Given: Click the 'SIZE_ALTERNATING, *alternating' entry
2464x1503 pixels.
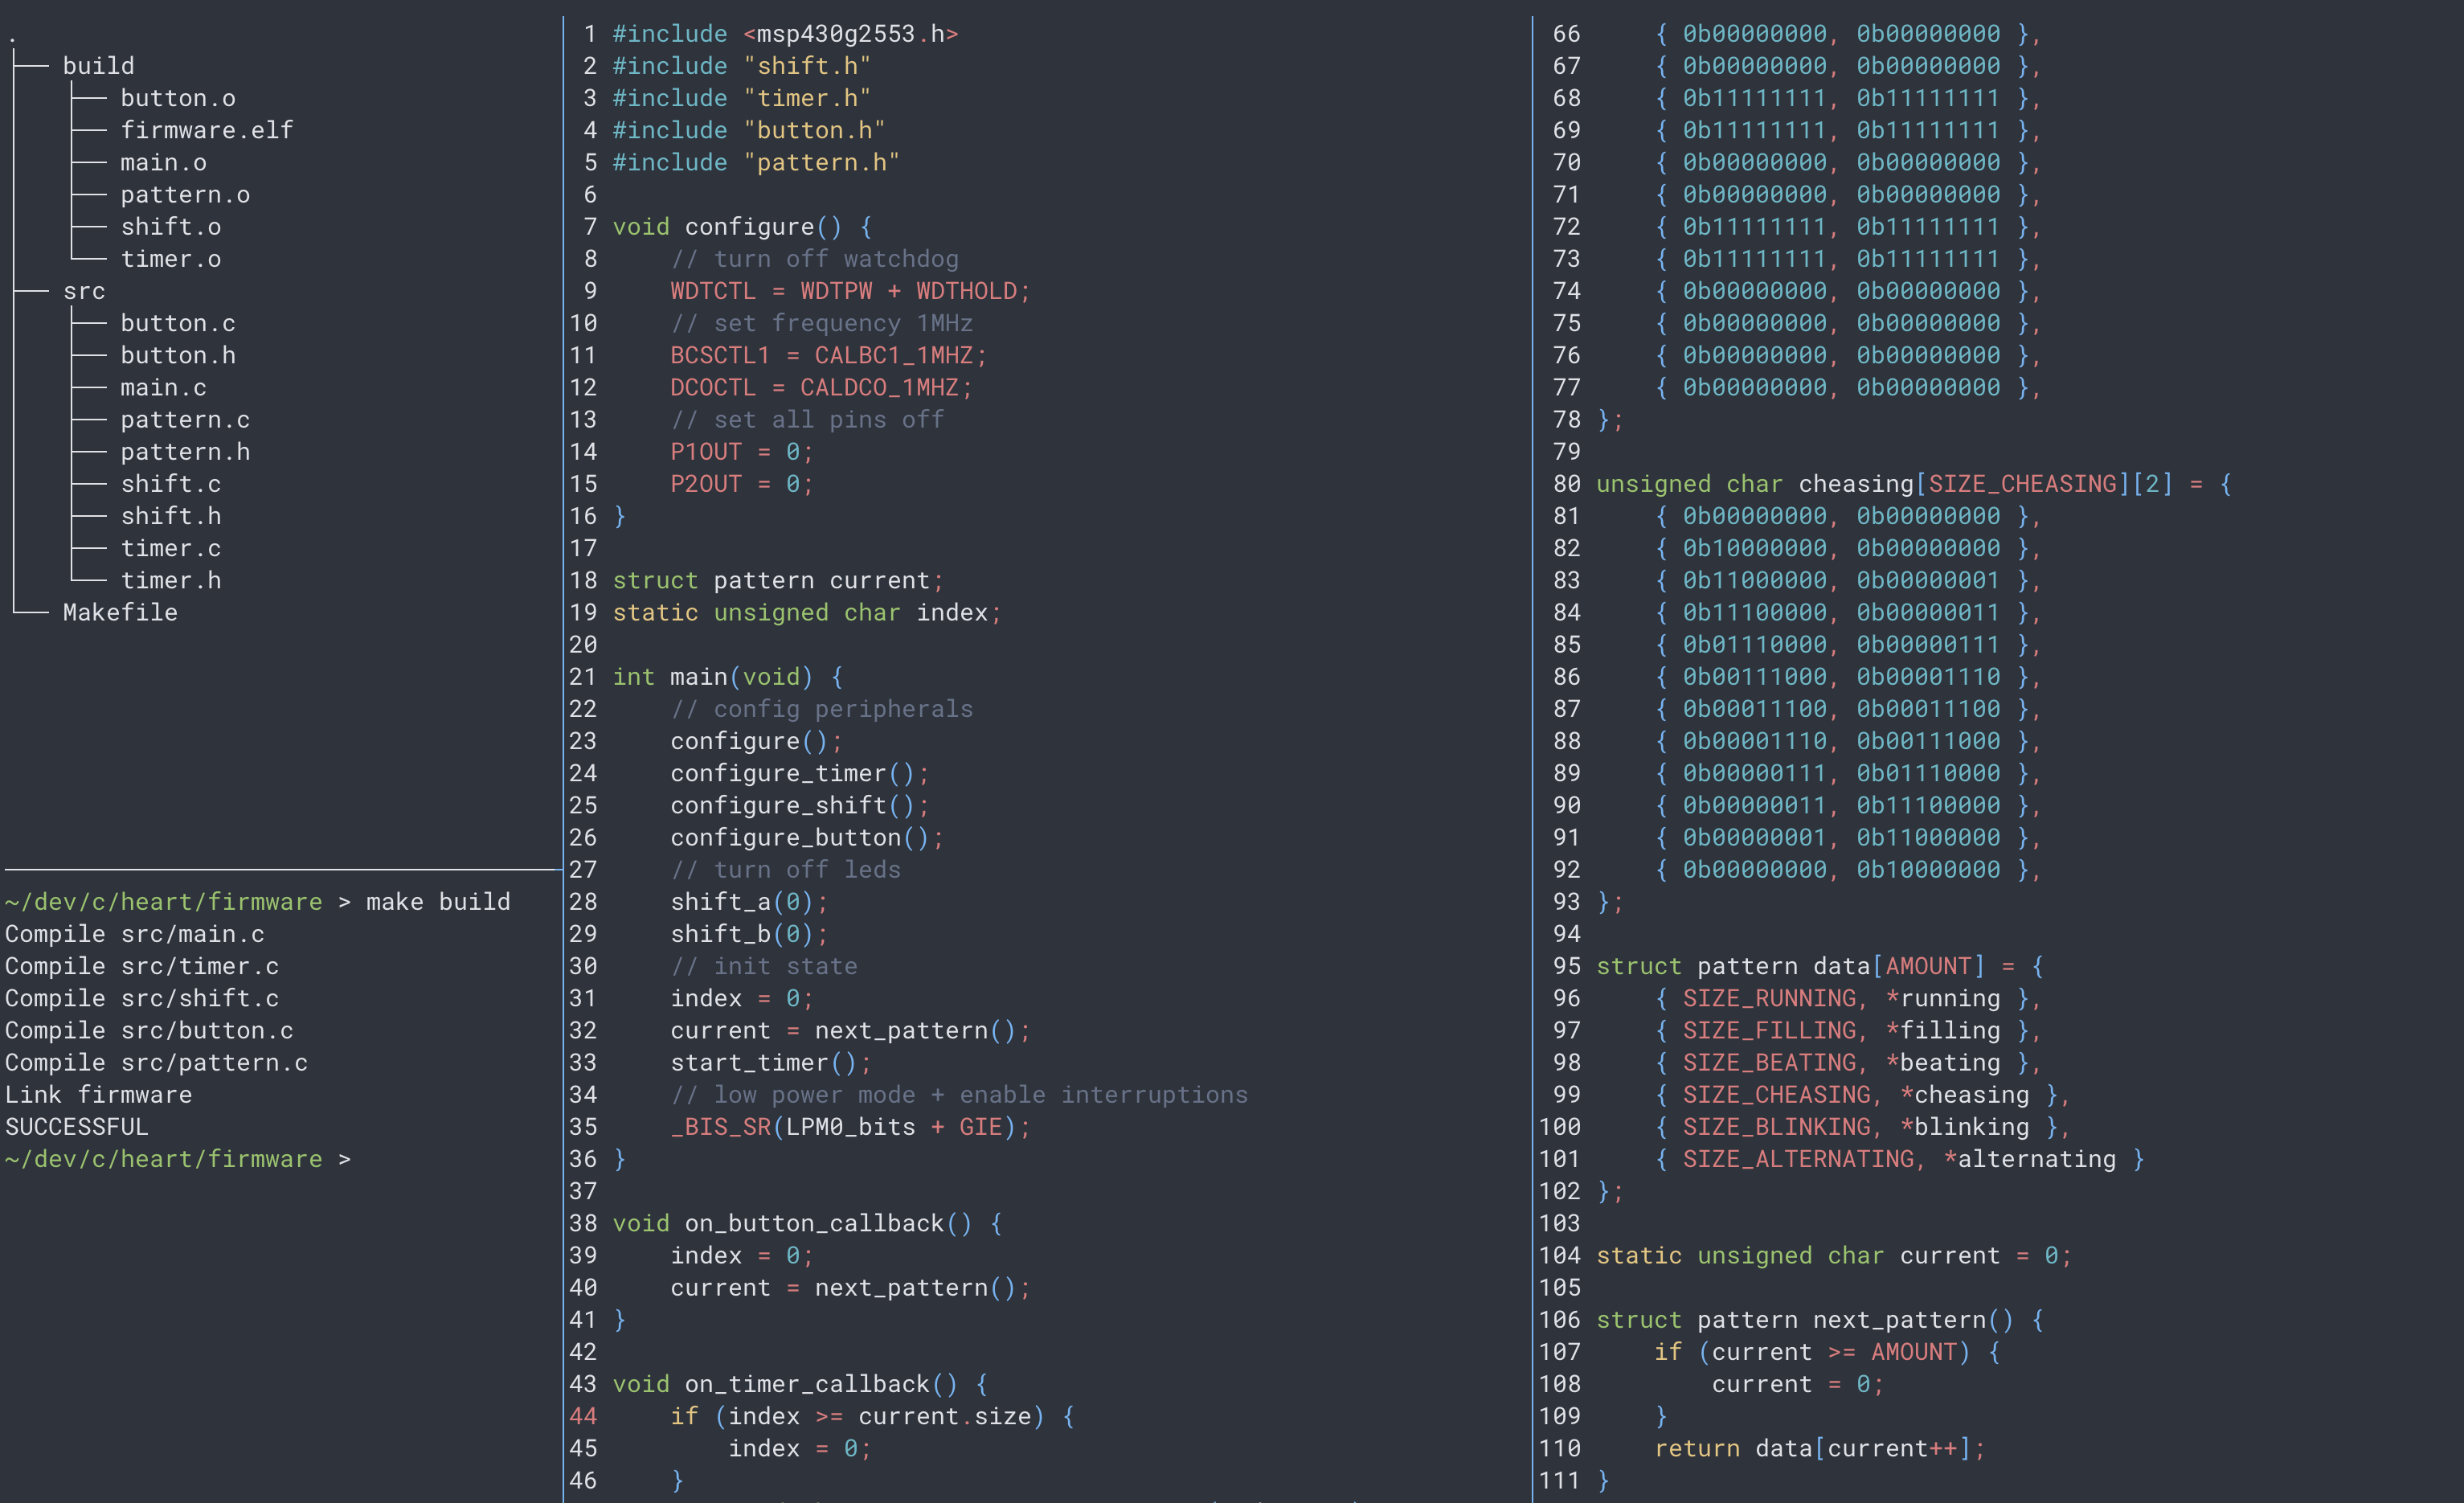Looking at the screenshot, I should (1899, 1159).
